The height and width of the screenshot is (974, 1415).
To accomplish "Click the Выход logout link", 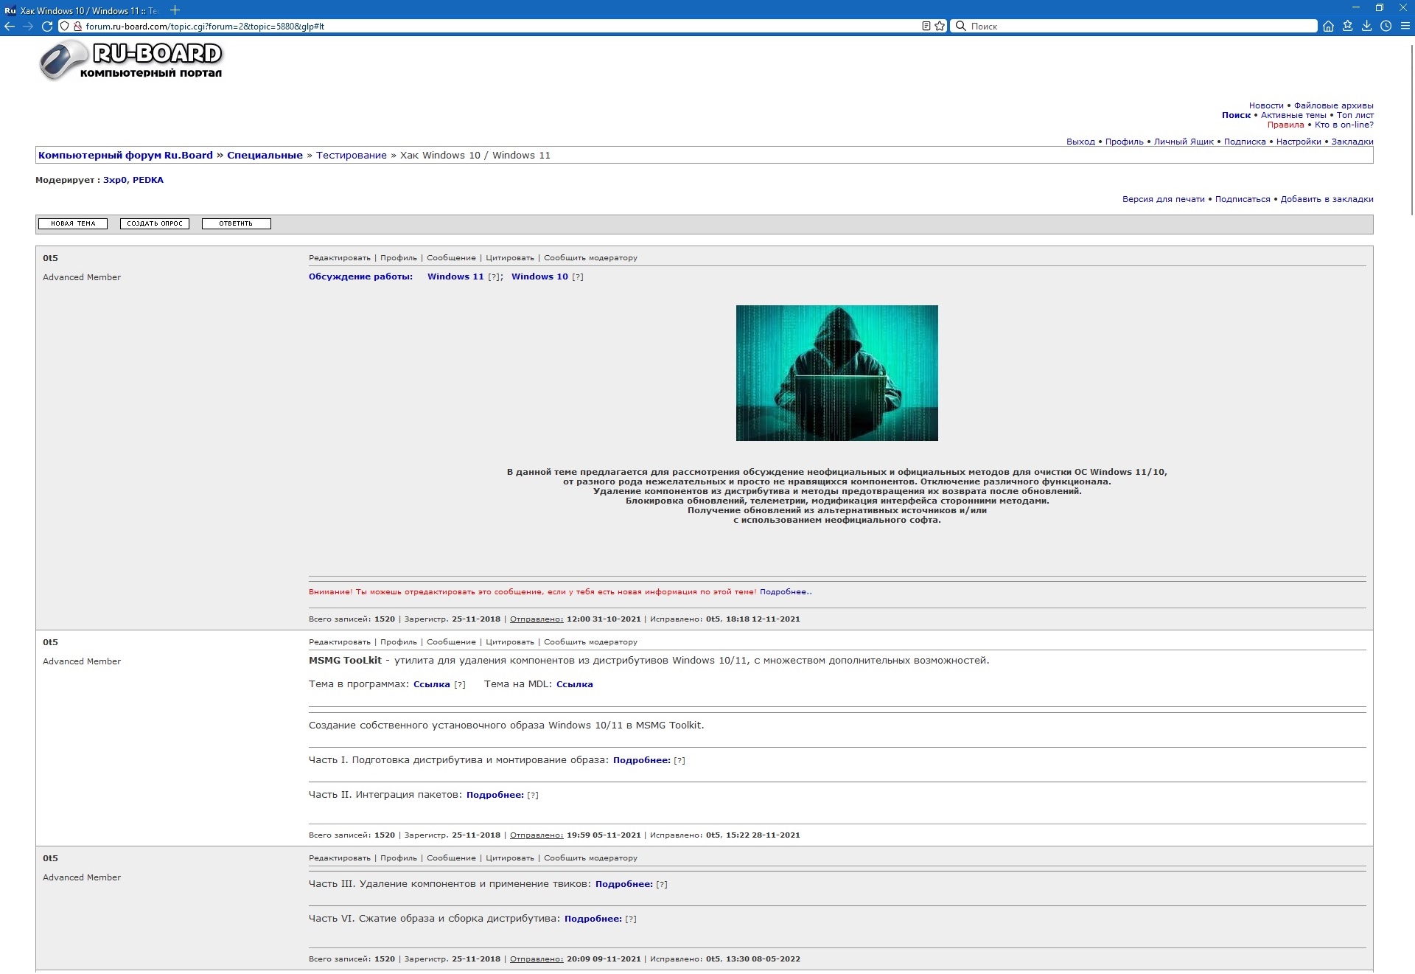I will pos(1080,142).
